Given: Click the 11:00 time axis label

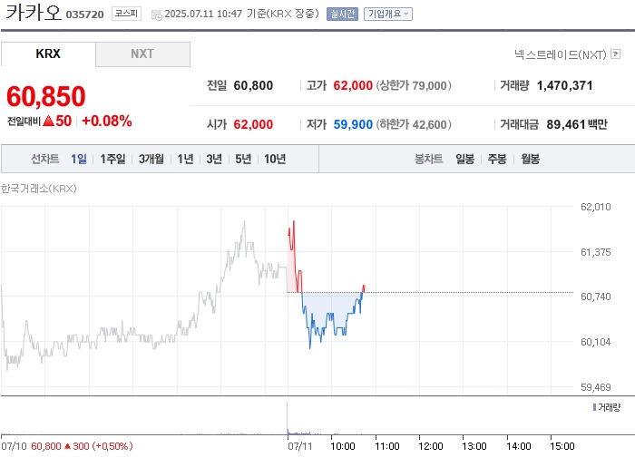Looking at the screenshot, I should [387, 446].
